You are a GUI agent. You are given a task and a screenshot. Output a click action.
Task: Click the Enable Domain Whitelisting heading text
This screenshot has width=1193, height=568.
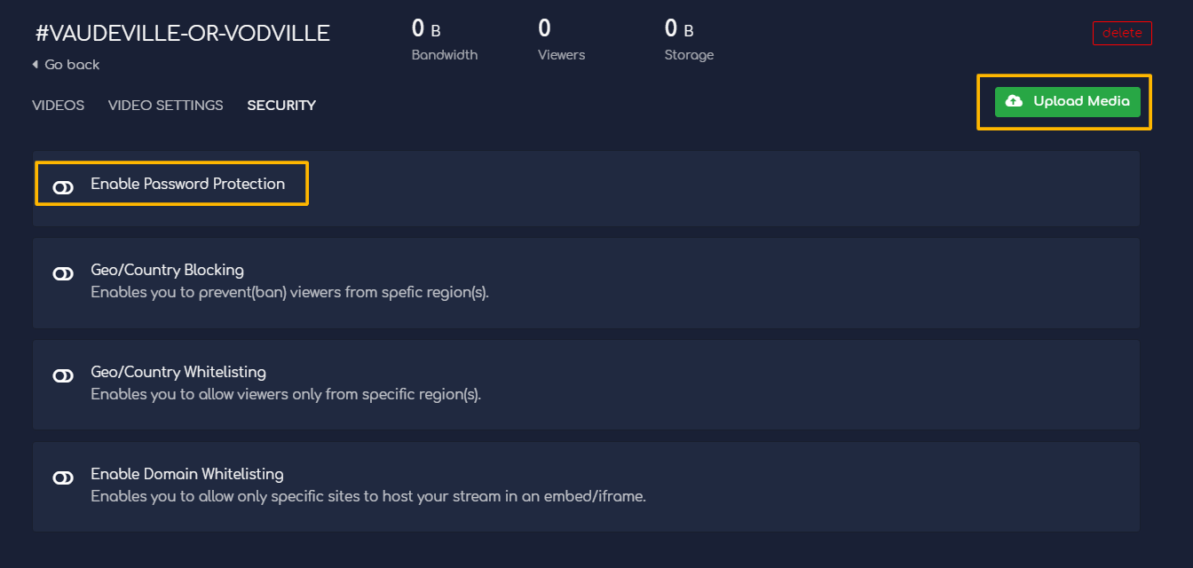187,474
